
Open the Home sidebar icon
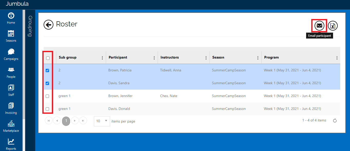click(x=11, y=16)
